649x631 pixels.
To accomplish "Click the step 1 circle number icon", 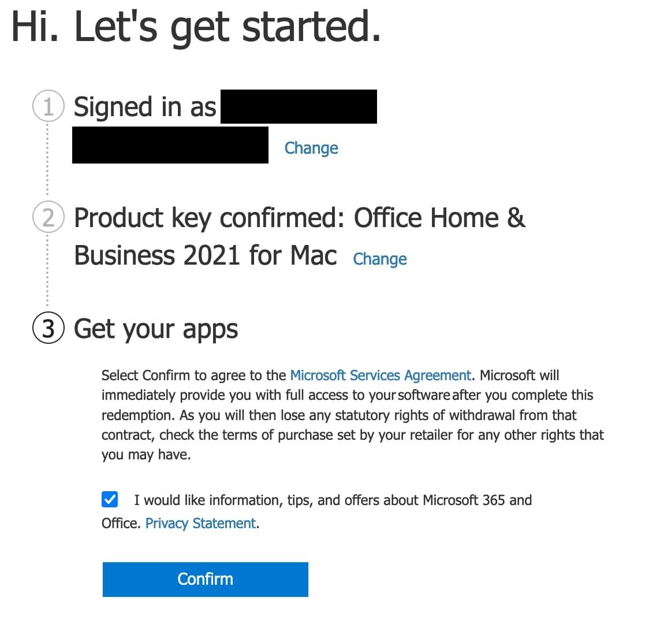I will pyautogui.click(x=48, y=107).
